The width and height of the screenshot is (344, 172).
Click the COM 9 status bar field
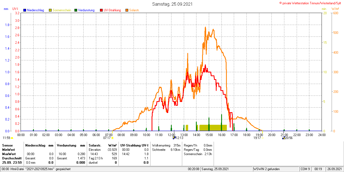click(x=305, y=169)
